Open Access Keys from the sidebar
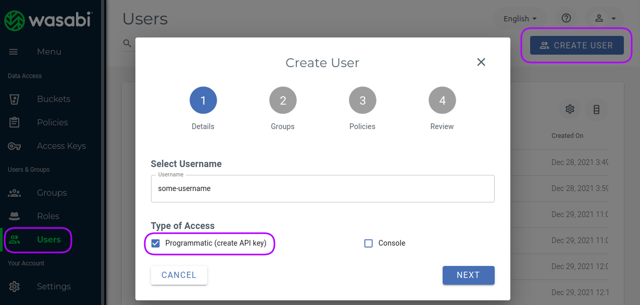 pyautogui.click(x=61, y=146)
